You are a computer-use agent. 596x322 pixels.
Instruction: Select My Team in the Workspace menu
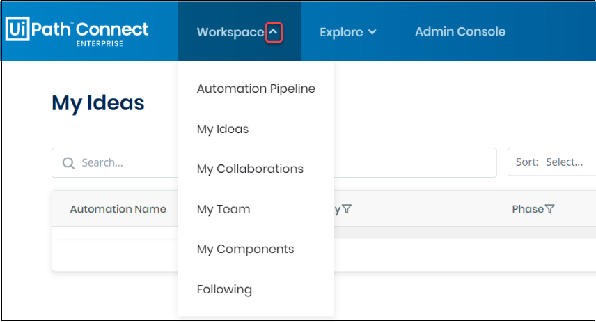point(223,209)
